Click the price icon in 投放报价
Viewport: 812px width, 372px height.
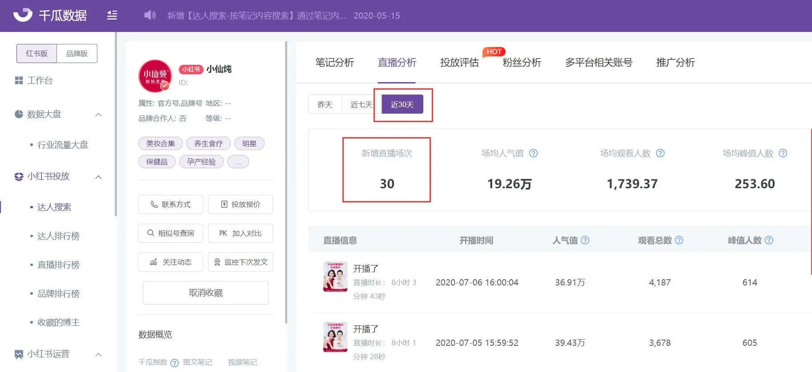click(x=224, y=204)
